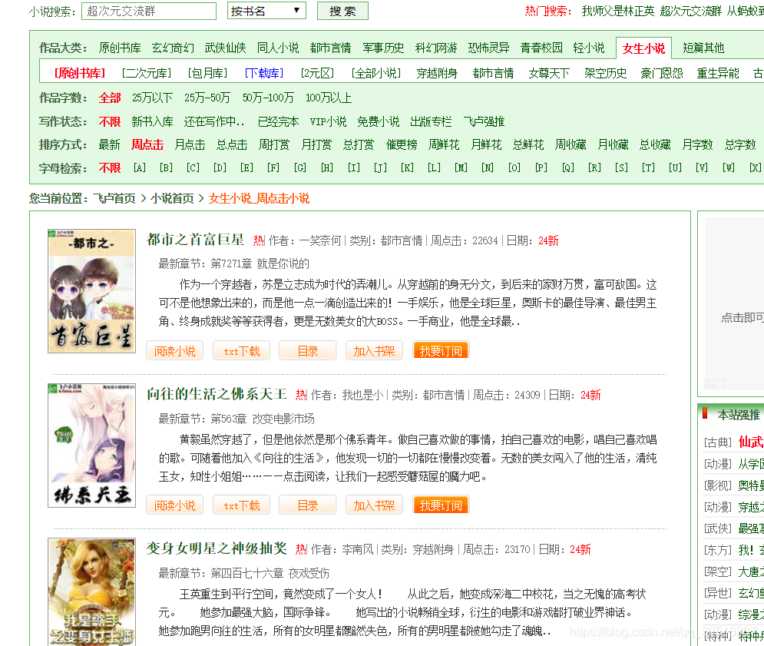This screenshot has width=764, height=646.
Task: Filter word count 100万以上
Action: (x=329, y=98)
